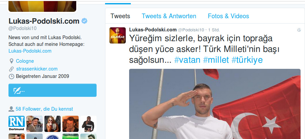305x139 pixels.
Task: Open the Fotos & Videos tab
Action: coord(228,16)
